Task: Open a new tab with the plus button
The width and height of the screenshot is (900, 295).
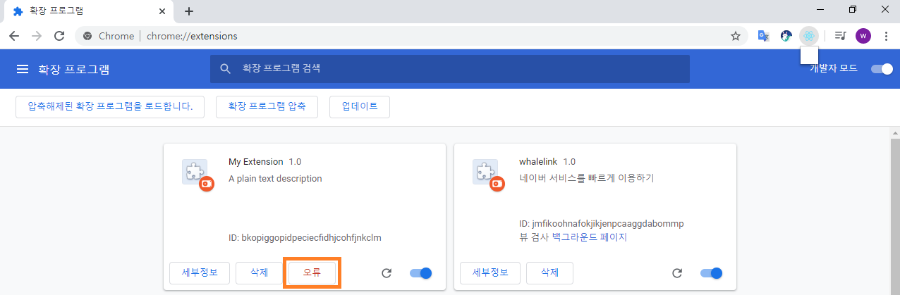Action: point(189,11)
